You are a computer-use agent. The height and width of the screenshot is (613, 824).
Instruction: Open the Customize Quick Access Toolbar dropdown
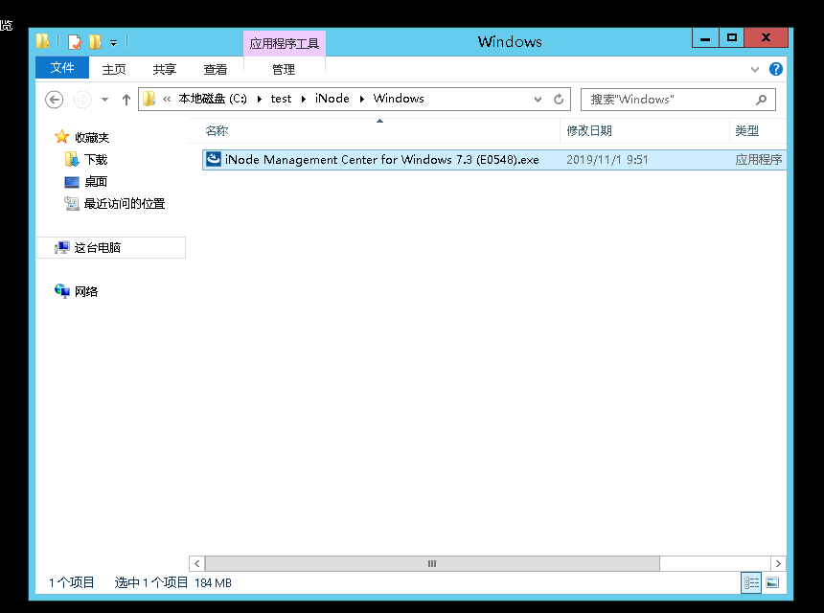point(113,42)
